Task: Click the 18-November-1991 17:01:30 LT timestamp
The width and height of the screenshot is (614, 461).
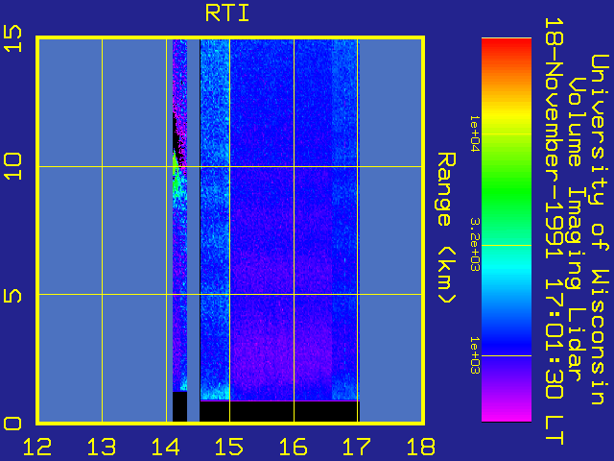Action: (554, 231)
